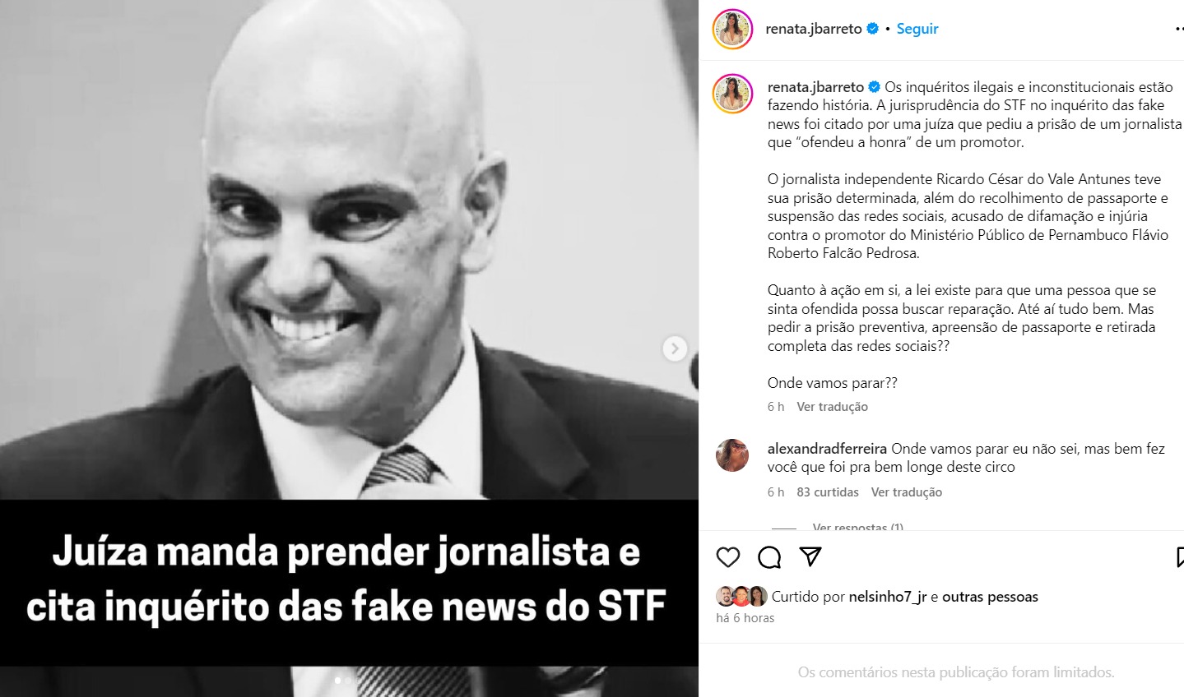This screenshot has height=697, width=1184.
Task: Open the more options three-dot menu
Action: 1179,29
